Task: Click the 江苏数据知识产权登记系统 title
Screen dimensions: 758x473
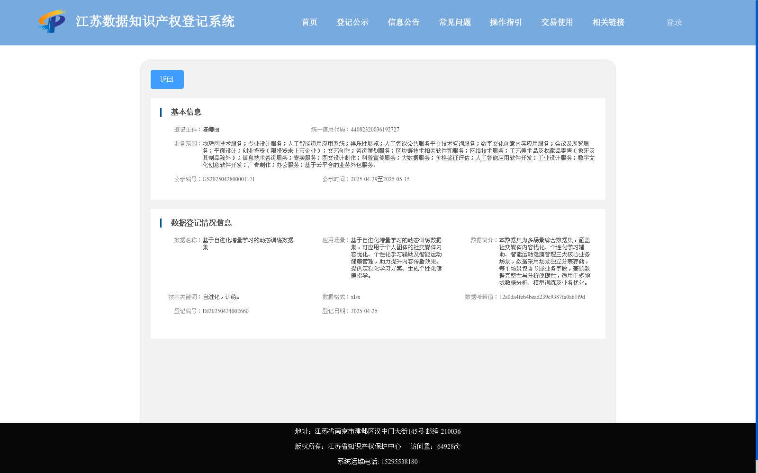Action: (x=155, y=21)
